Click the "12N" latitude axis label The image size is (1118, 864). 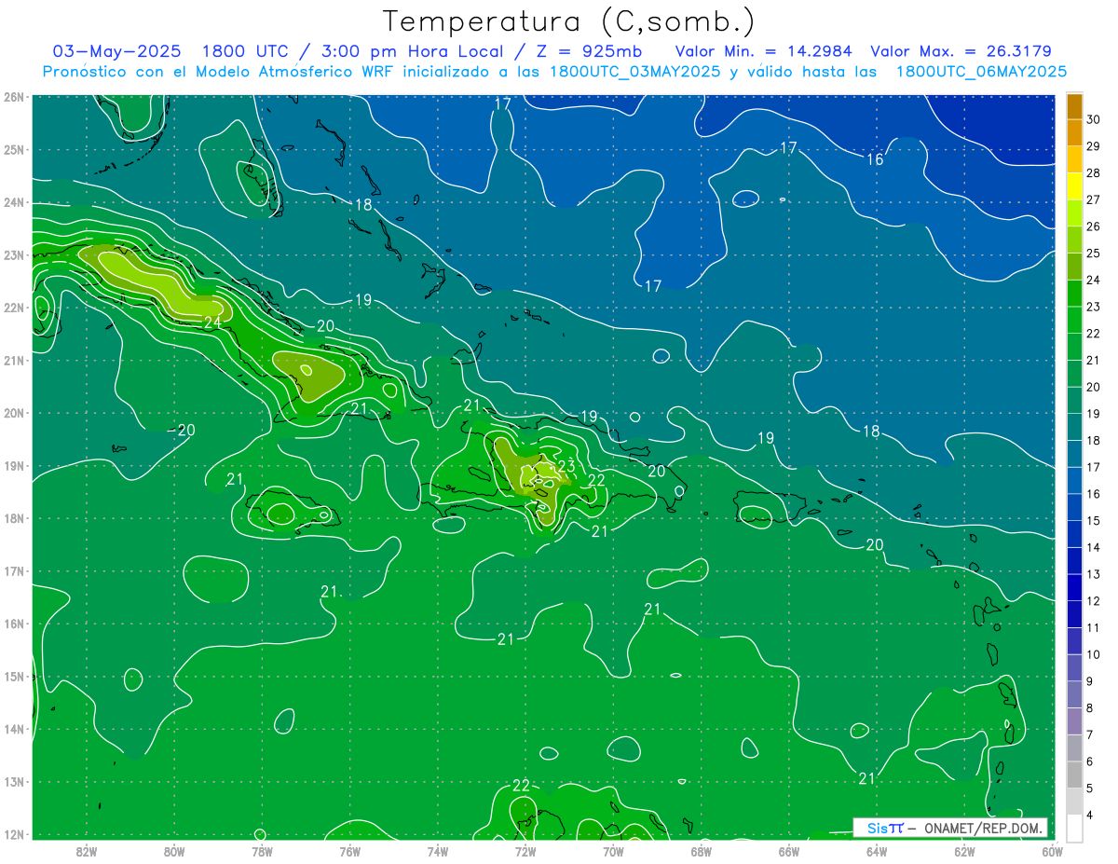click(13, 834)
